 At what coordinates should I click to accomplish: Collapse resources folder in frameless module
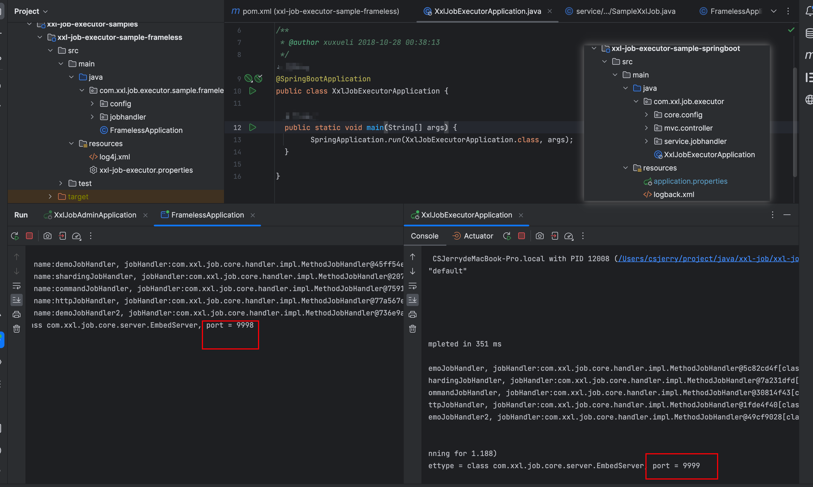point(71,143)
